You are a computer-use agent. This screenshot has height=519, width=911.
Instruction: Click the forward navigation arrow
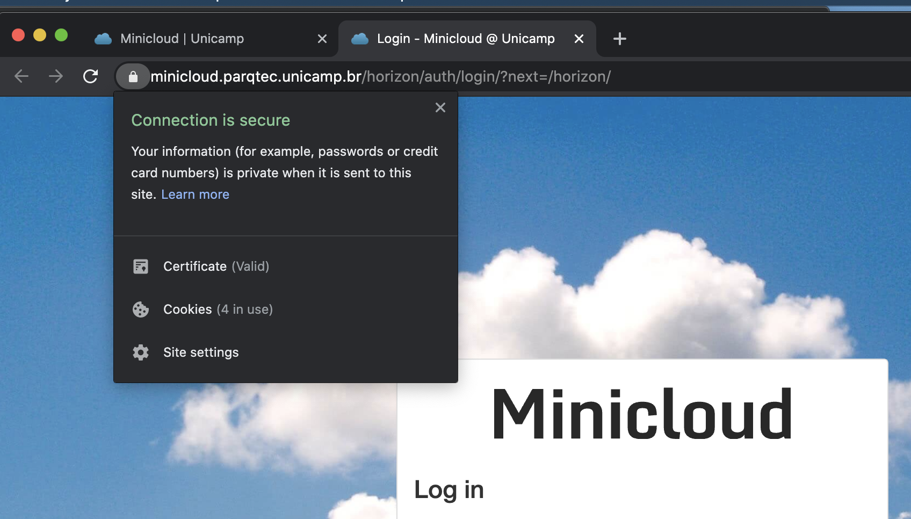coord(56,76)
